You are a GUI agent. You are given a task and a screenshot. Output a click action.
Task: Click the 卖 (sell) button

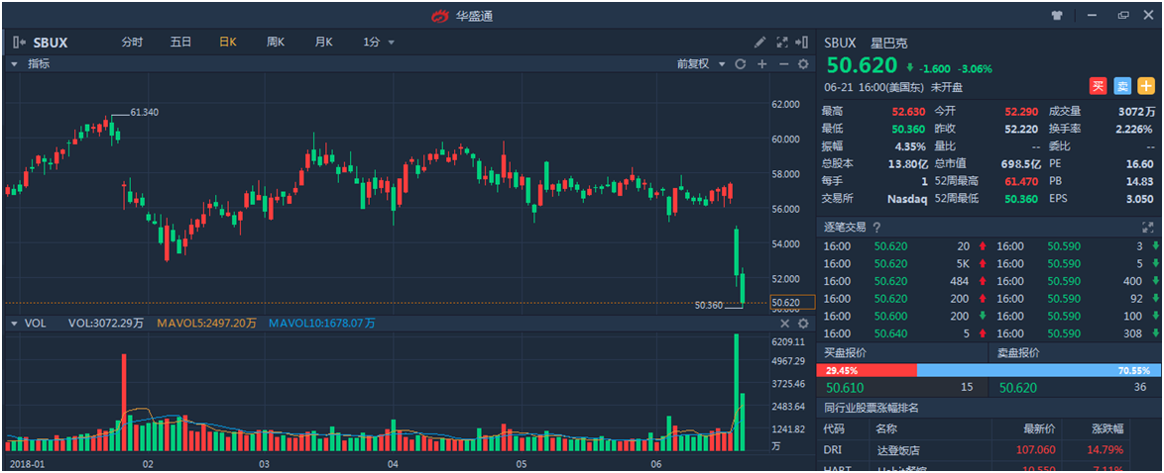1123,86
